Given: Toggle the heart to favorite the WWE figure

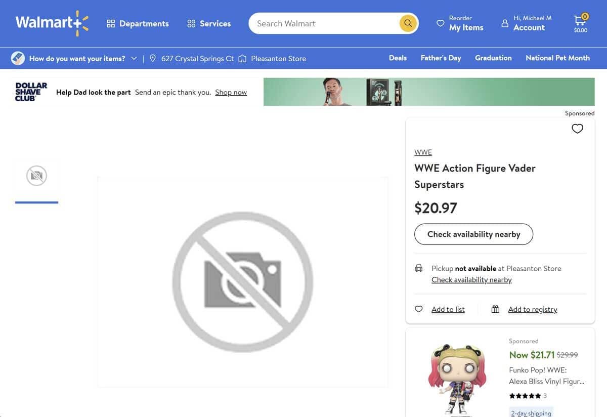Looking at the screenshot, I should tap(577, 128).
